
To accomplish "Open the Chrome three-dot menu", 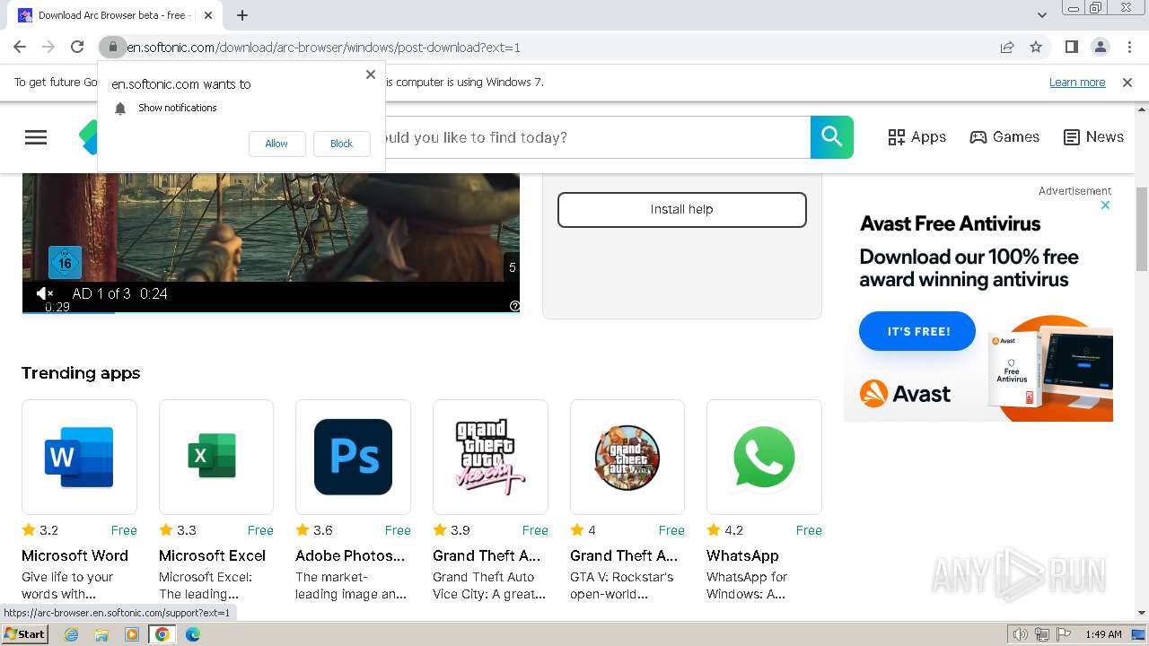I will click(x=1129, y=47).
